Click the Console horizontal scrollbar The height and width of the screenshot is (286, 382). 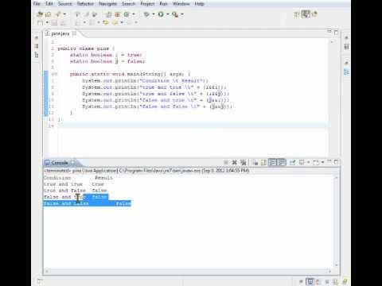pyautogui.click(x=188, y=271)
